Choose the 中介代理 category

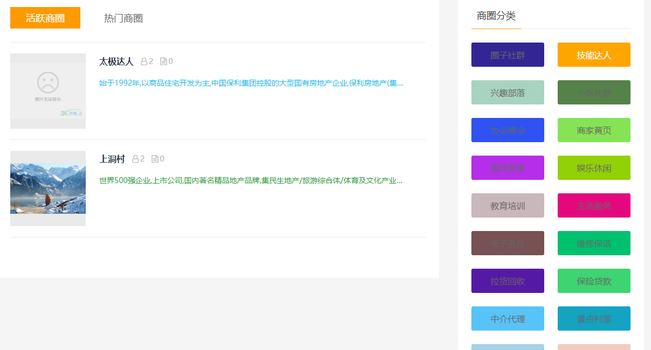[x=508, y=319]
